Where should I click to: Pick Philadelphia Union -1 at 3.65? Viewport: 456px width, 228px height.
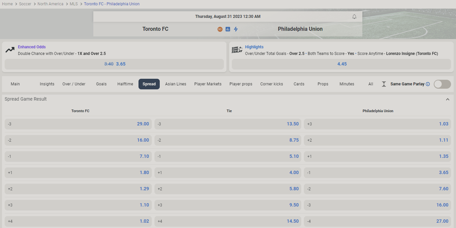(x=377, y=173)
